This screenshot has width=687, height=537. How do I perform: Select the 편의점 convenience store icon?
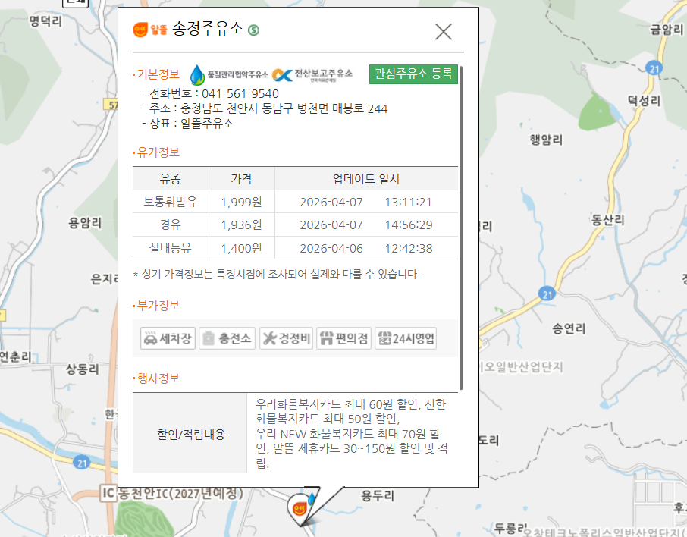click(343, 339)
